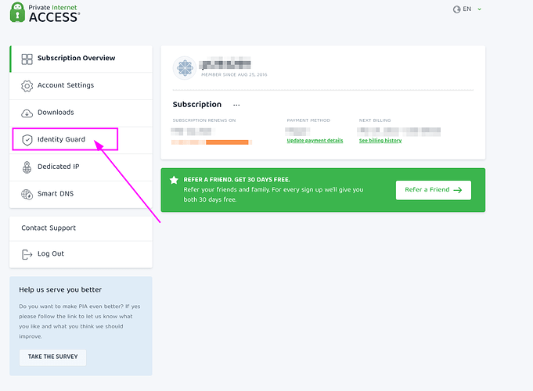The height and width of the screenshot is (391, 533).
Task: Click the "REFER A FRIEND. GET 30 DAYS FREE." text
Action: 236,180
